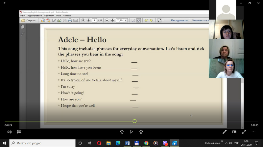Open Windows notification center icon

(x=256, y=143)
